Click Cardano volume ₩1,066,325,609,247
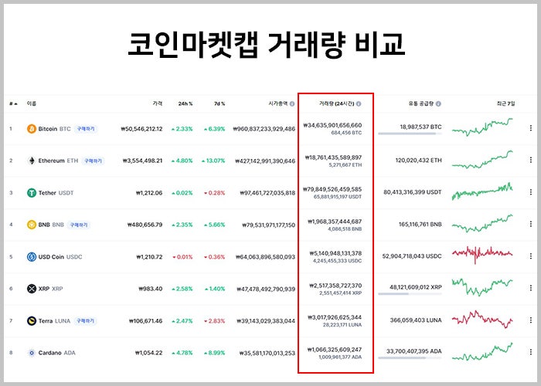Viewport: 541px width, 386px height. (x=335, y=350)
